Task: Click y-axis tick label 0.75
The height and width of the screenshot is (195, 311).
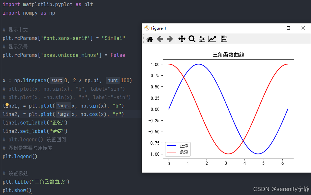Action: point(155,75)
